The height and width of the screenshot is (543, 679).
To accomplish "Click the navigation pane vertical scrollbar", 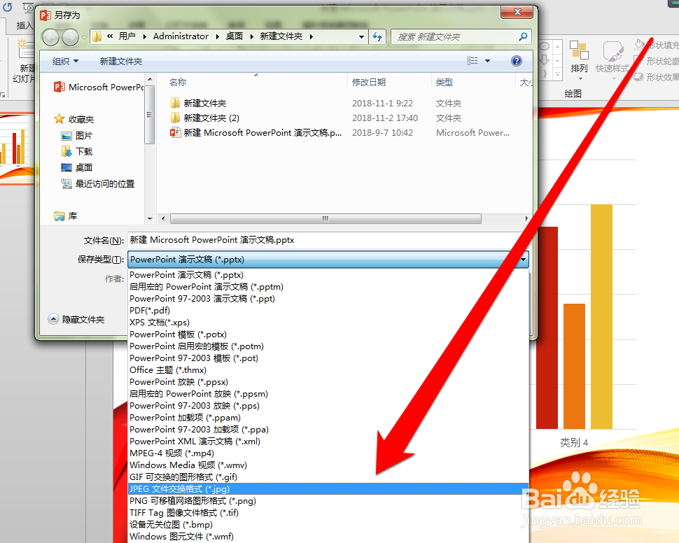I will pos(149,114).
